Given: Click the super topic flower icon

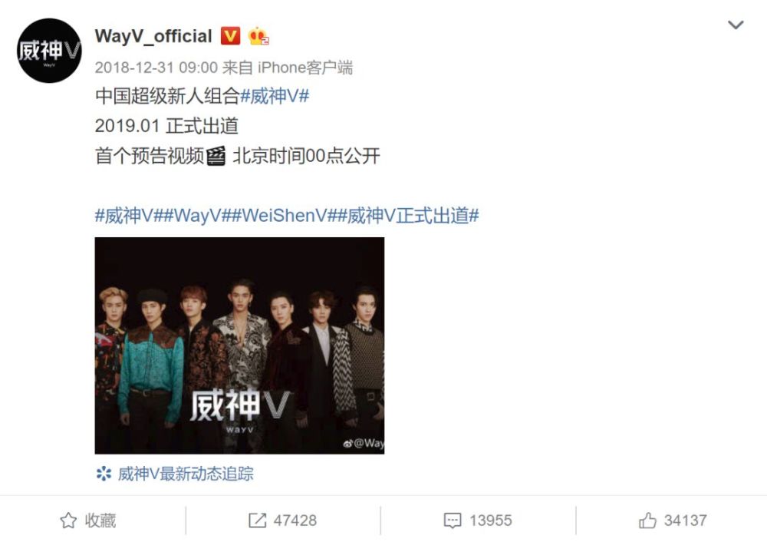Looking at the screenshot, I should coord(104,474).
